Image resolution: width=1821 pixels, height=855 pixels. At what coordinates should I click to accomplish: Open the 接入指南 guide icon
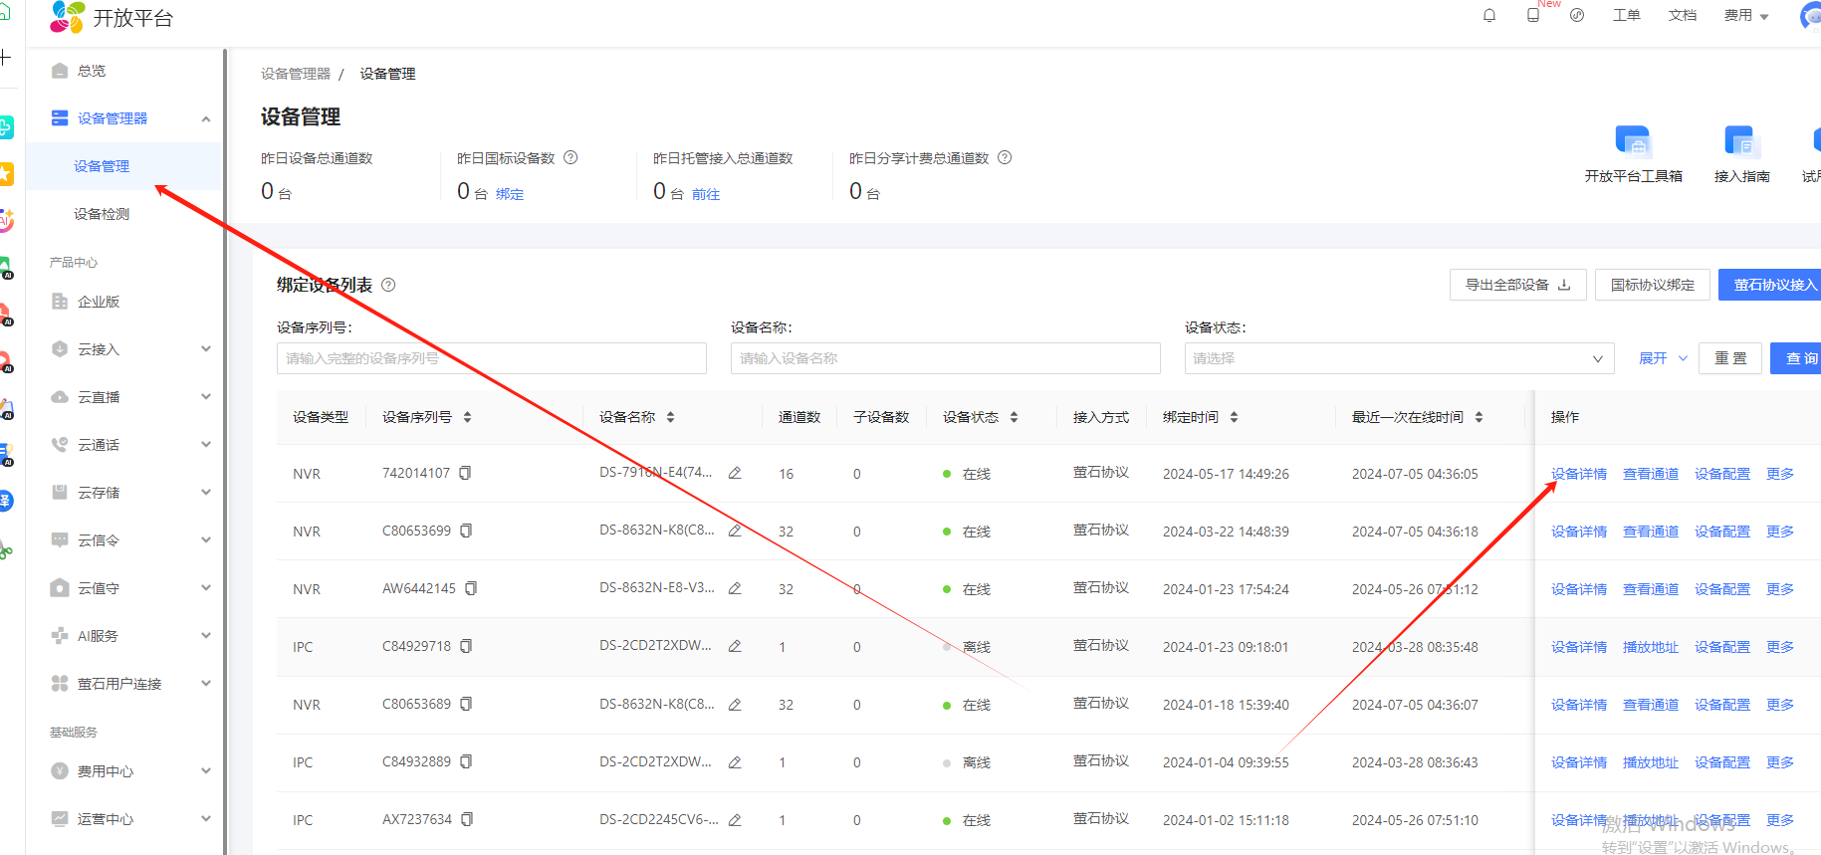[1741, 142]
